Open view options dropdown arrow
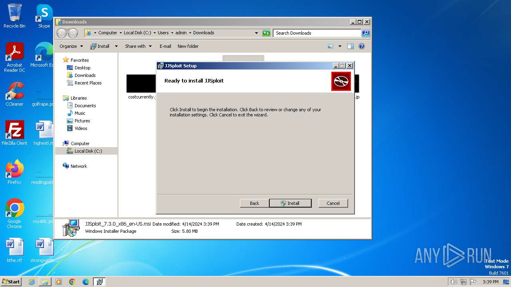 coord(340,46)
